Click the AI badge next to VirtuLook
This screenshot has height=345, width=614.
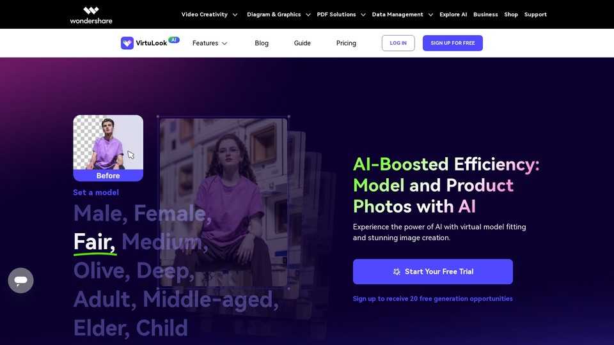(174, 40)
